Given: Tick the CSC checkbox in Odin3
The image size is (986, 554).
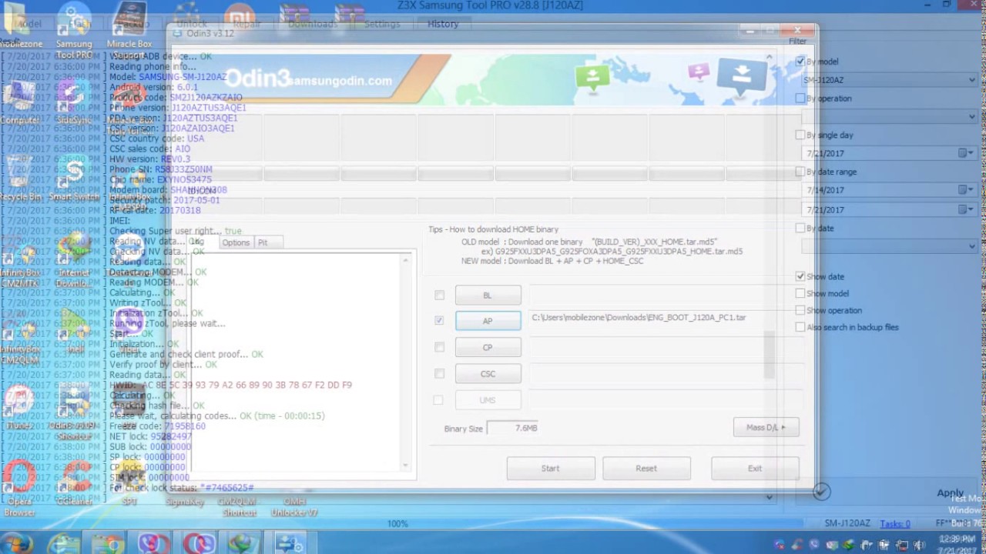Looking at the screenshot, I should coord(439,374).
